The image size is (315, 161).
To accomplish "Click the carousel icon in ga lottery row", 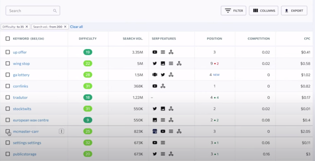I will tap(155, 75).
